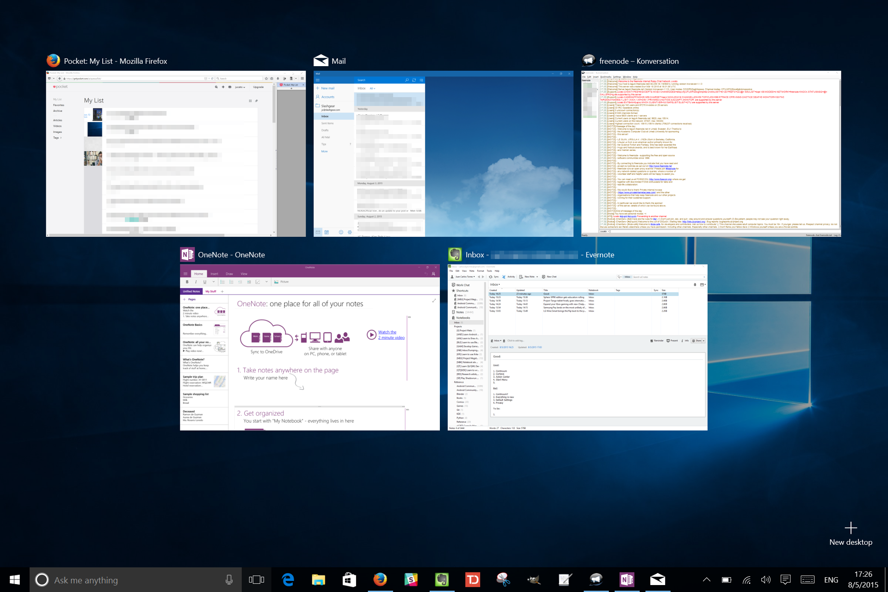The height and width of the screenshot is (592, 888).
Task: Click the Slack icon in the taskbar
Action: tap(411, 580)
